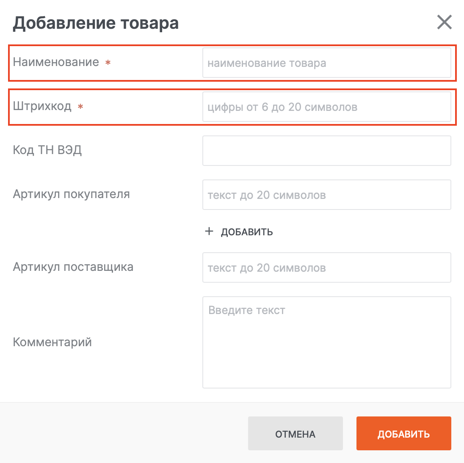The image size is (464, 463).
Task: Focus the Артикул поставщика text field
Action: point(326,267)
